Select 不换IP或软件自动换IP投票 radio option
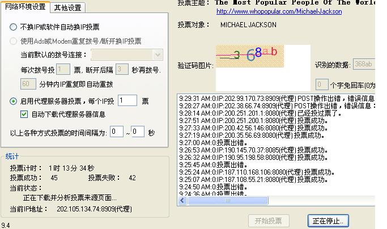 tap(14, 27)
